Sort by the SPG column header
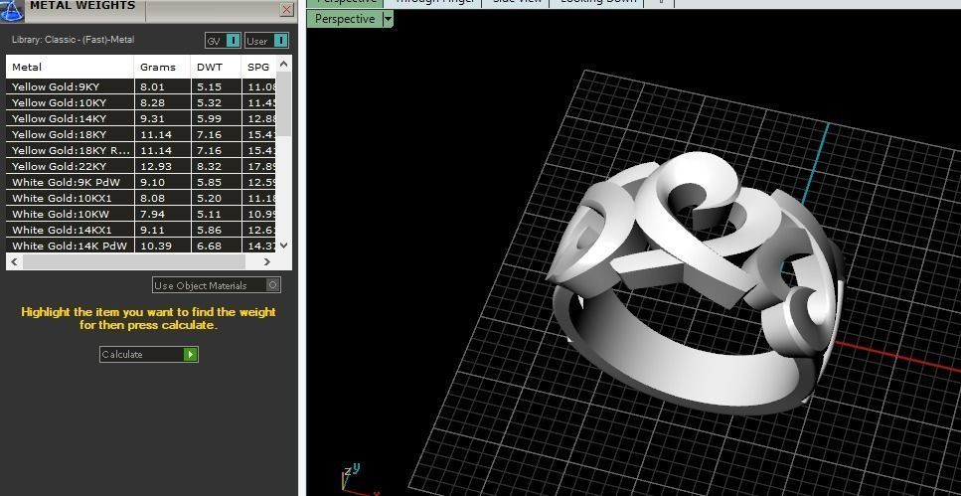The image size is (961, 496). pos(258,67)
